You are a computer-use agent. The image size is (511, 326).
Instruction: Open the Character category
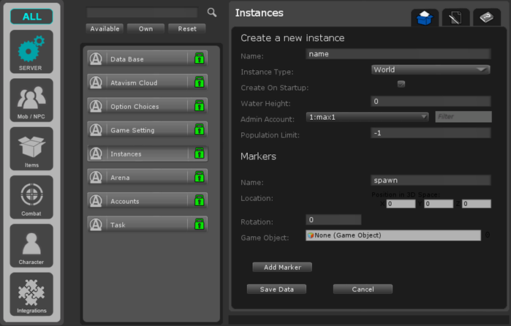tap(31, 246)
